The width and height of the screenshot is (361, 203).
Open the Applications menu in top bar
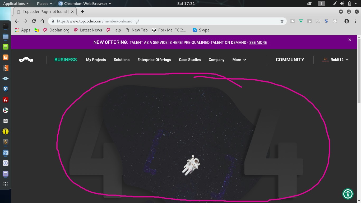tap(16, 3)
